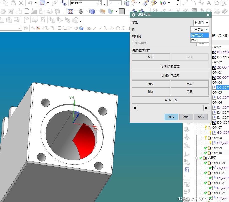This screenshot has height=202, width=229.
Task: Click the blue document icon in sidebar
Action: click(x=187, y=170)
